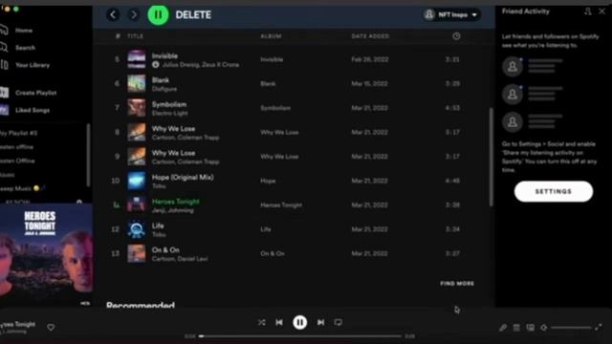Open the Hope album link
612x344 pixels.
pos(268,181)
